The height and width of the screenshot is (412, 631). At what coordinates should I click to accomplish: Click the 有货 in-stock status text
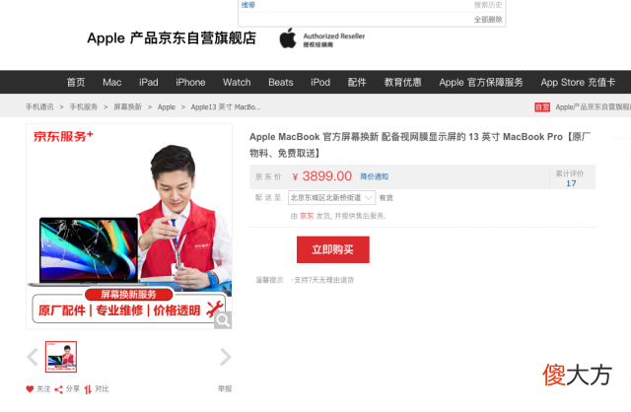(386, 197)
